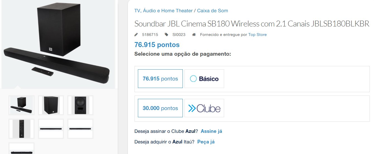Viewport: 374px width, 154px height.
Task: Click the pencil icon beside 5186715
Action: point(136,35)
